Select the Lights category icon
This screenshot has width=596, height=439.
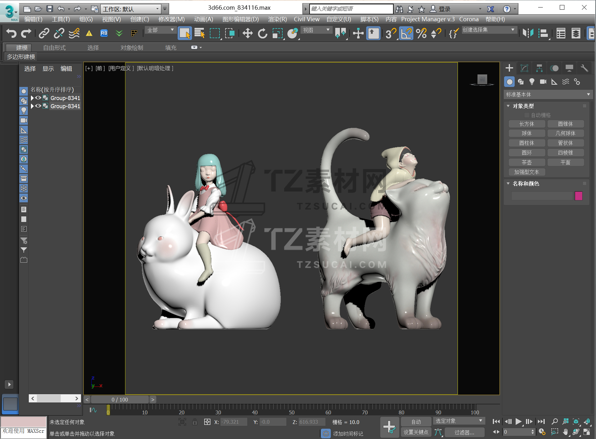tap(532, 82)
